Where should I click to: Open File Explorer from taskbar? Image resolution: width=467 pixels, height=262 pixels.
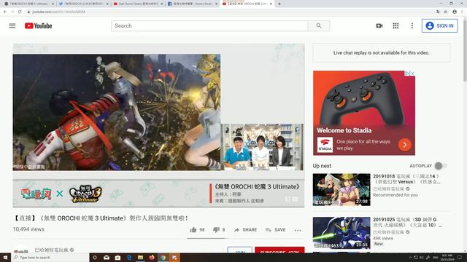140,258
